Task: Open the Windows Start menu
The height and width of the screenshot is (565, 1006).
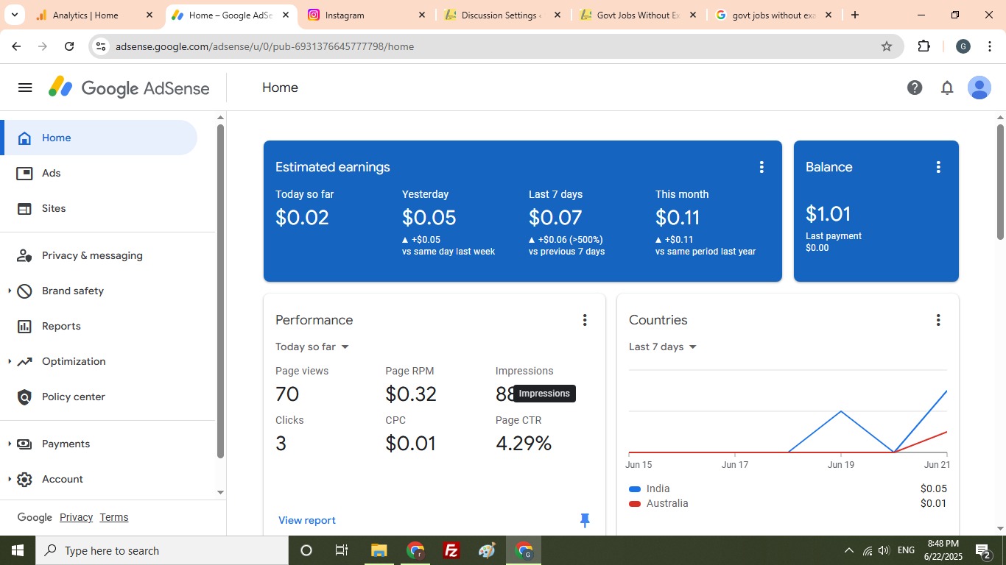Action: [18, 550]
